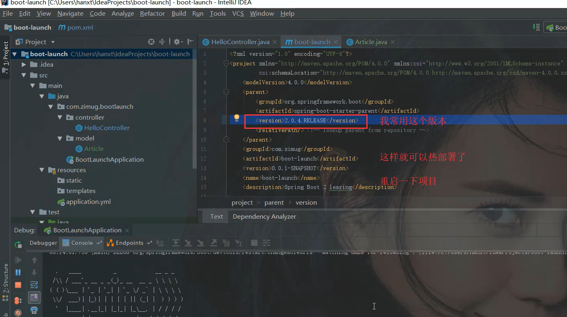Click the Trace Current Stream Chain icon

(266, 243)
